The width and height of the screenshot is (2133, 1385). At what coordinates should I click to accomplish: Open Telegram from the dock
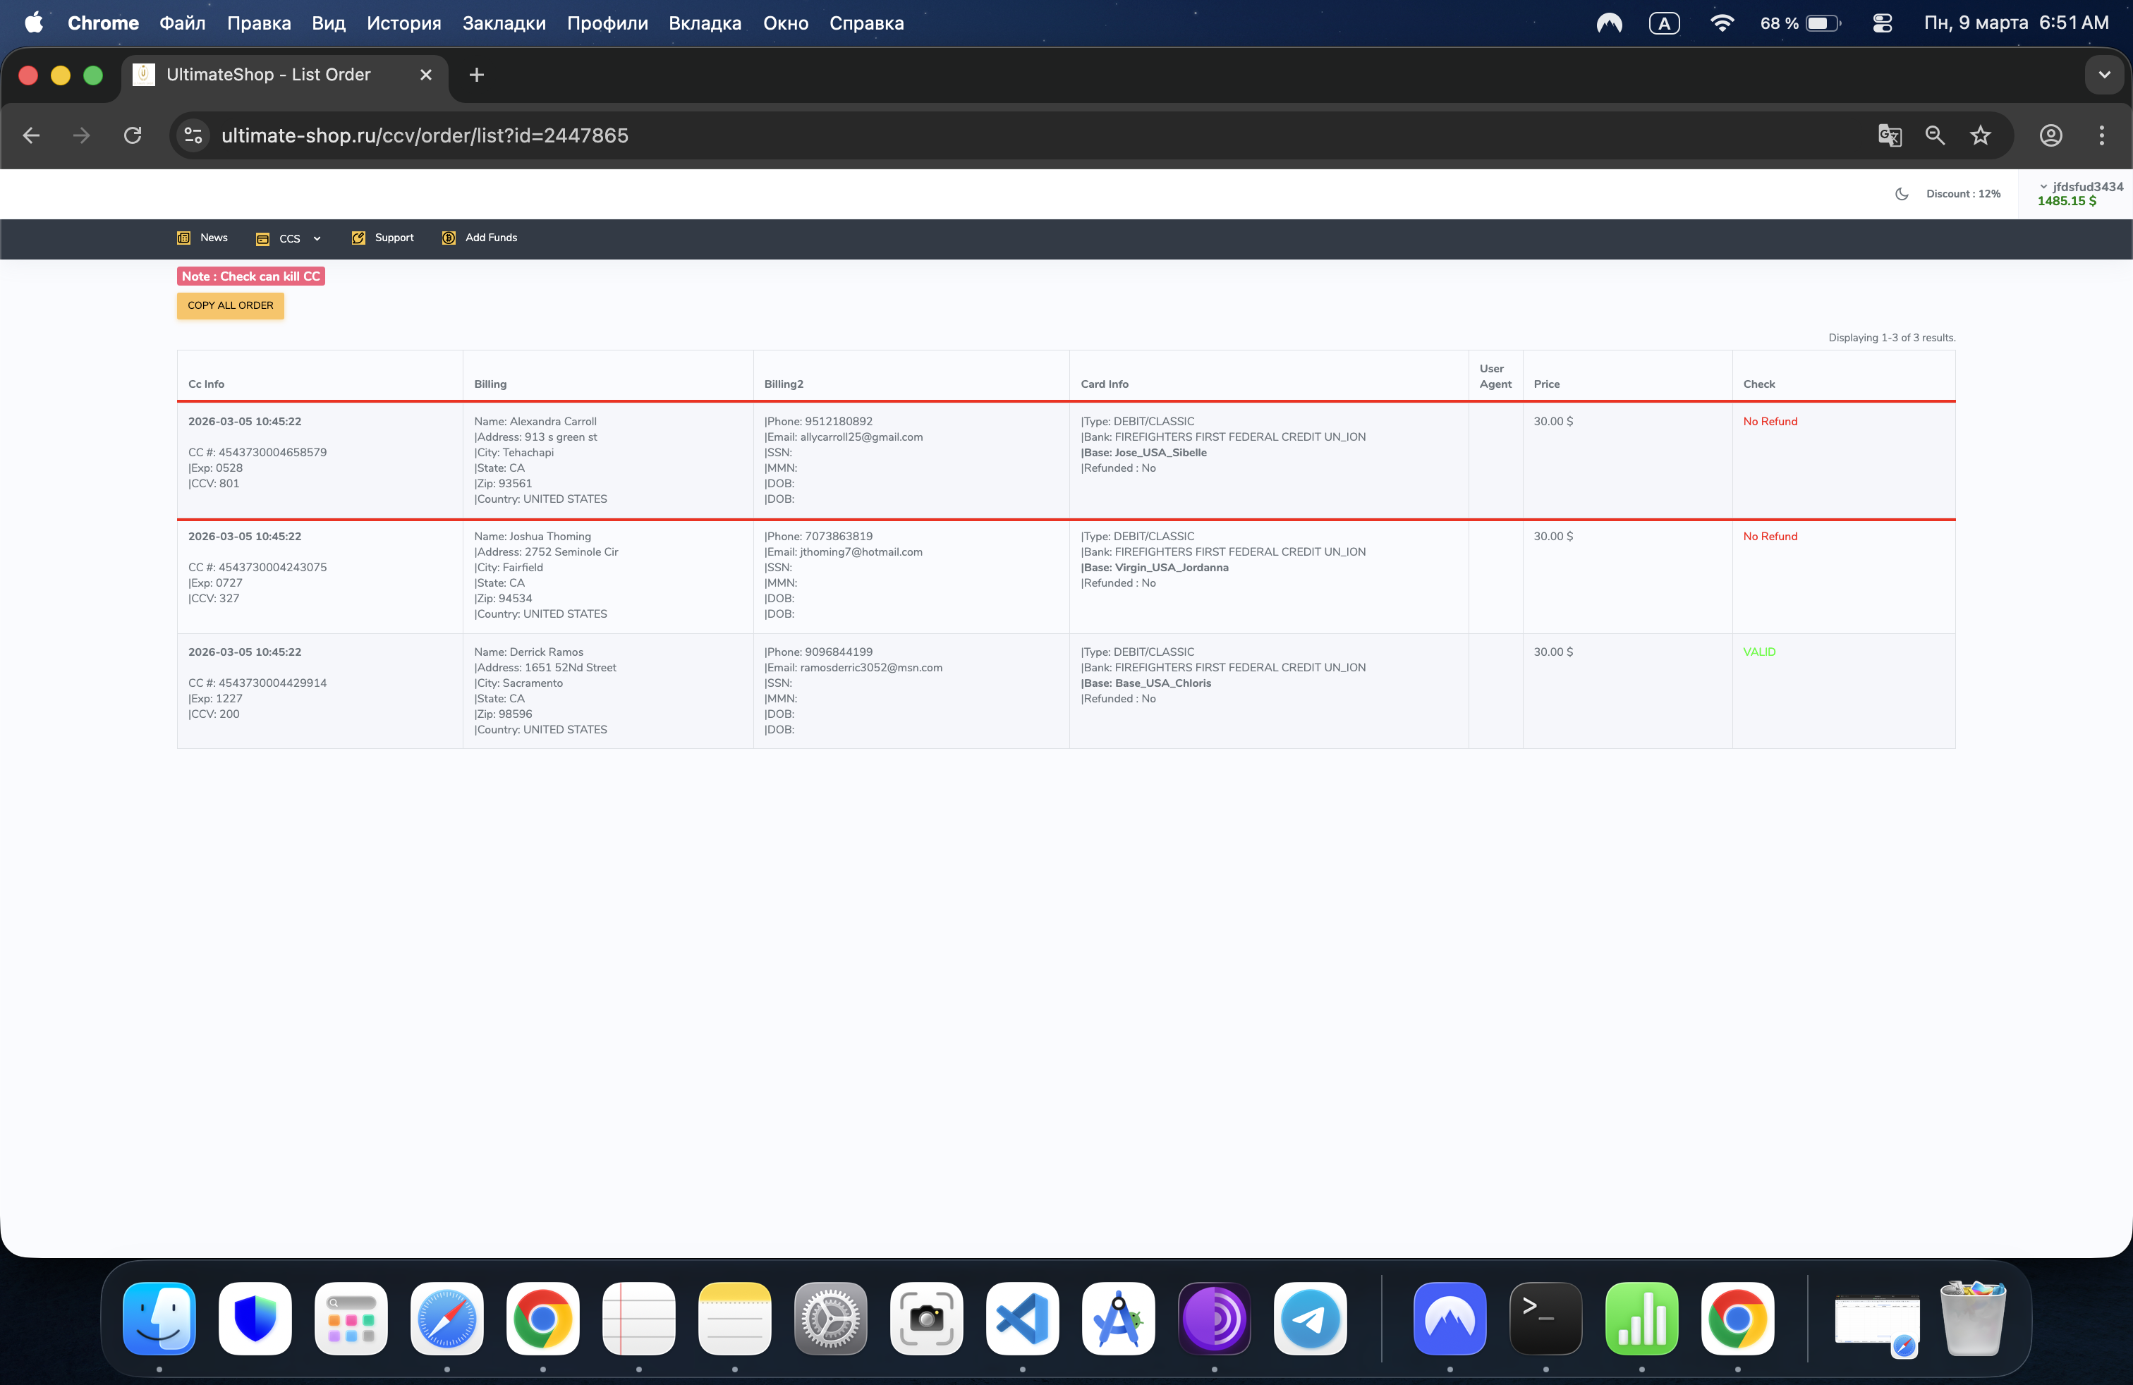point(1309,1318)
